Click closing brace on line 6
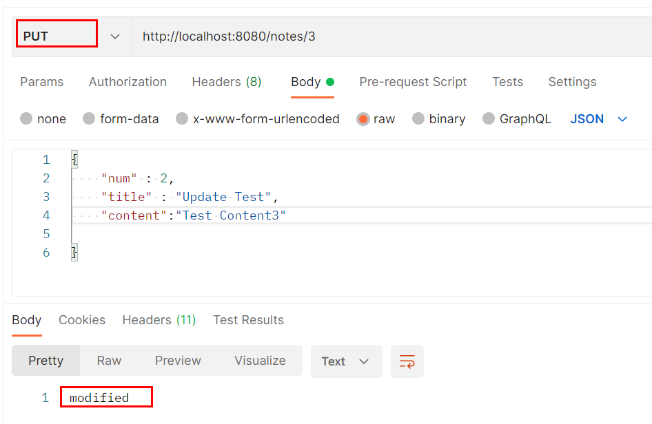The width and height of the screenshot is (652, 424). (x=74, y=253)
